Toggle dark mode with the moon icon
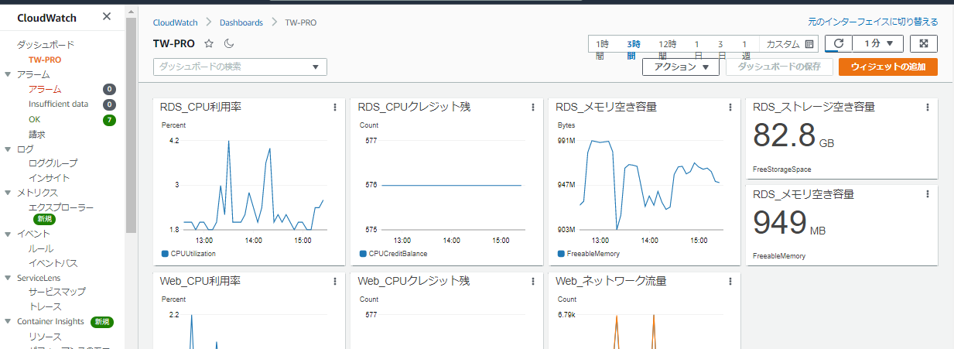This screenshot has height=349, width=954. point(229,44)
